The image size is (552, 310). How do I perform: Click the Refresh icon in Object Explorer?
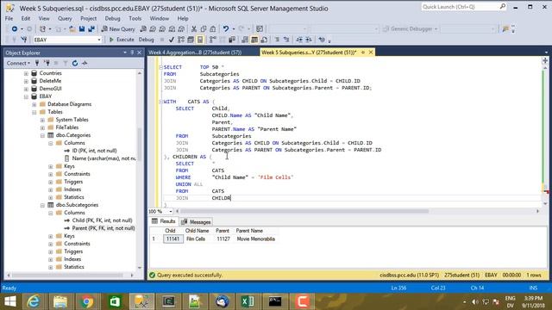pyautogui.click(x=75, y=63)
